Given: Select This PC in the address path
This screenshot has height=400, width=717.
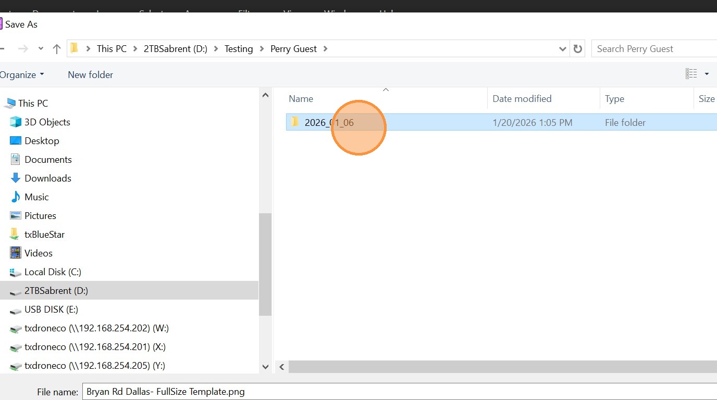Looking at the screenshot, I should (x=112, y=49).
